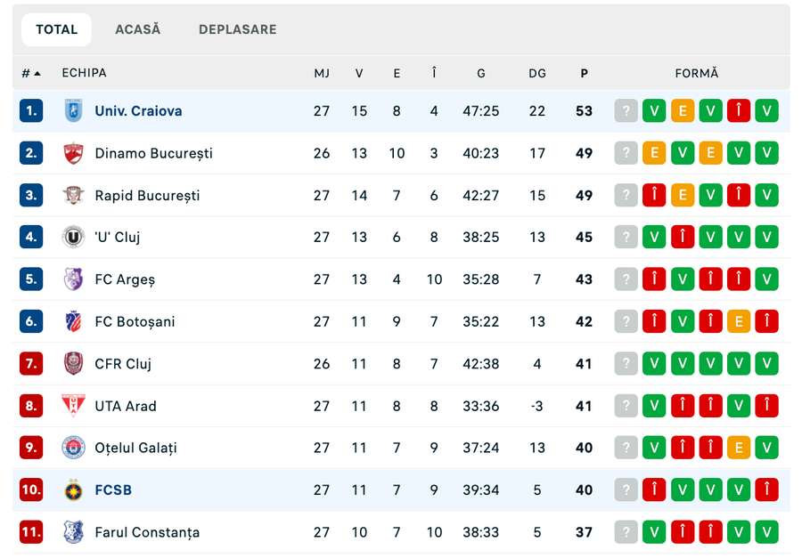Click the UTA Arad club crest

coord(73,406)
